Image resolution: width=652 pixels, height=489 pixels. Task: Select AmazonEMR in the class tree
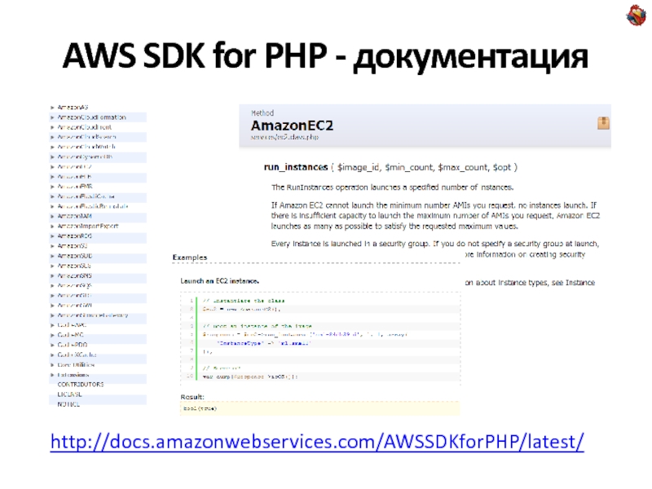(x=75, y=187)
